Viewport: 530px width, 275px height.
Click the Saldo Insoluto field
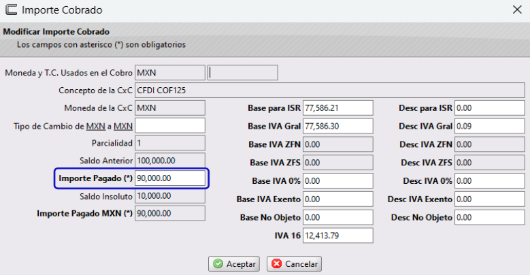(170, 196)
